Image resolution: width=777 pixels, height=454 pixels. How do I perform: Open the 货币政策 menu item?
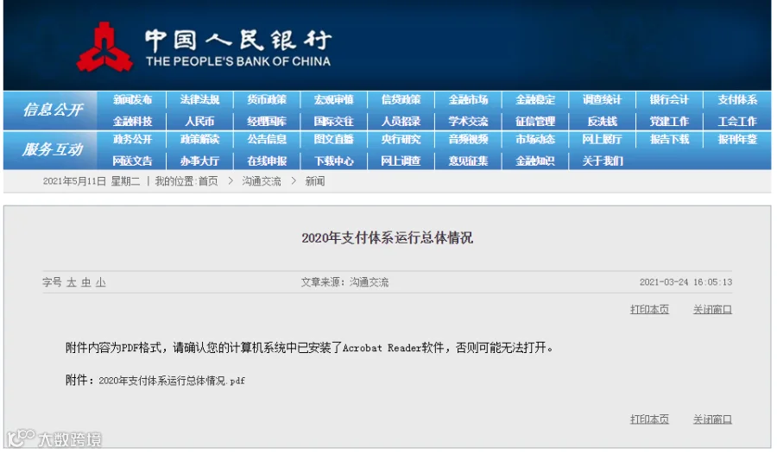point(267,100)
